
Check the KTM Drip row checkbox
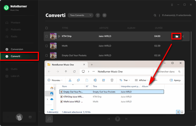[46, 36]
